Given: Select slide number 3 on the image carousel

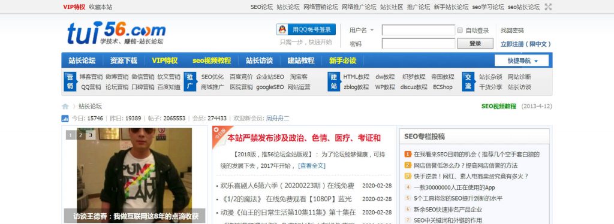Looking at the screenshot, I should (91, 135).
